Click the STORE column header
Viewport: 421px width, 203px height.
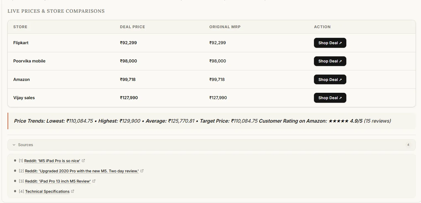[20, 27]
